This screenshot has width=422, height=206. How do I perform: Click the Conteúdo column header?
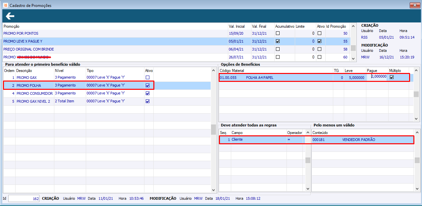tap(320, 133)
